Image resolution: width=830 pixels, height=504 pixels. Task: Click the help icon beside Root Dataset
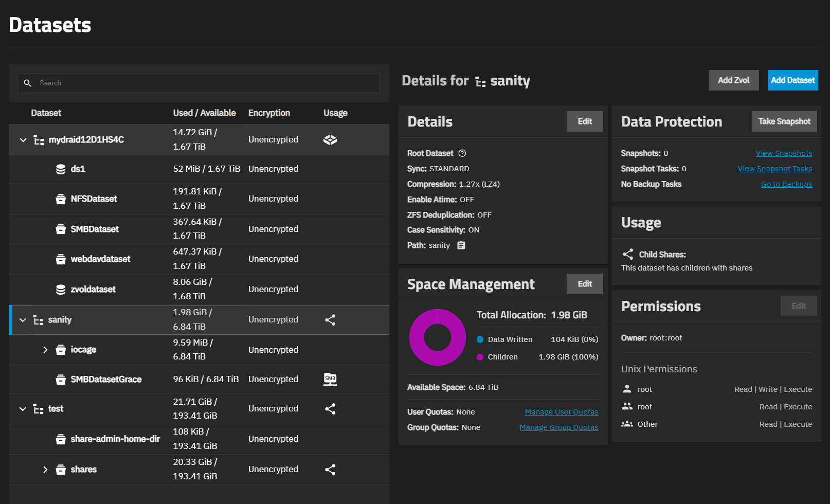[x=462, y=153]
